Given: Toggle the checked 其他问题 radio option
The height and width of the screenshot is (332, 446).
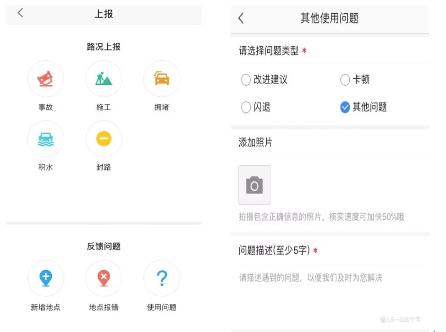Looking at the screenshot, I should (345, 107).
